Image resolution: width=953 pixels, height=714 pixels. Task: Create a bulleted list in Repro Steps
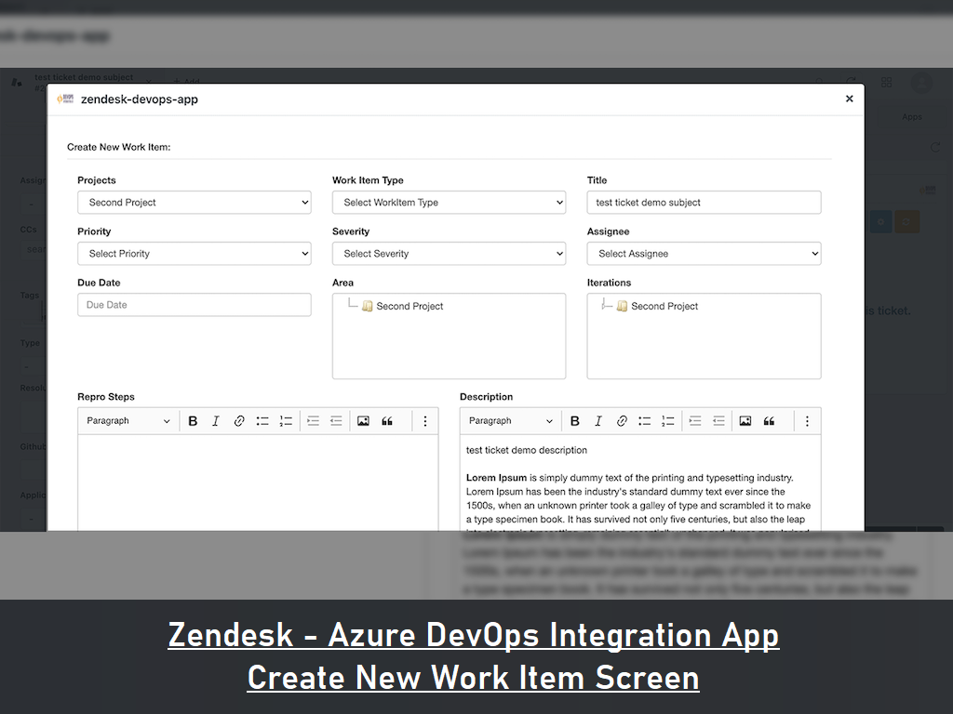click(x=262, y=420)
